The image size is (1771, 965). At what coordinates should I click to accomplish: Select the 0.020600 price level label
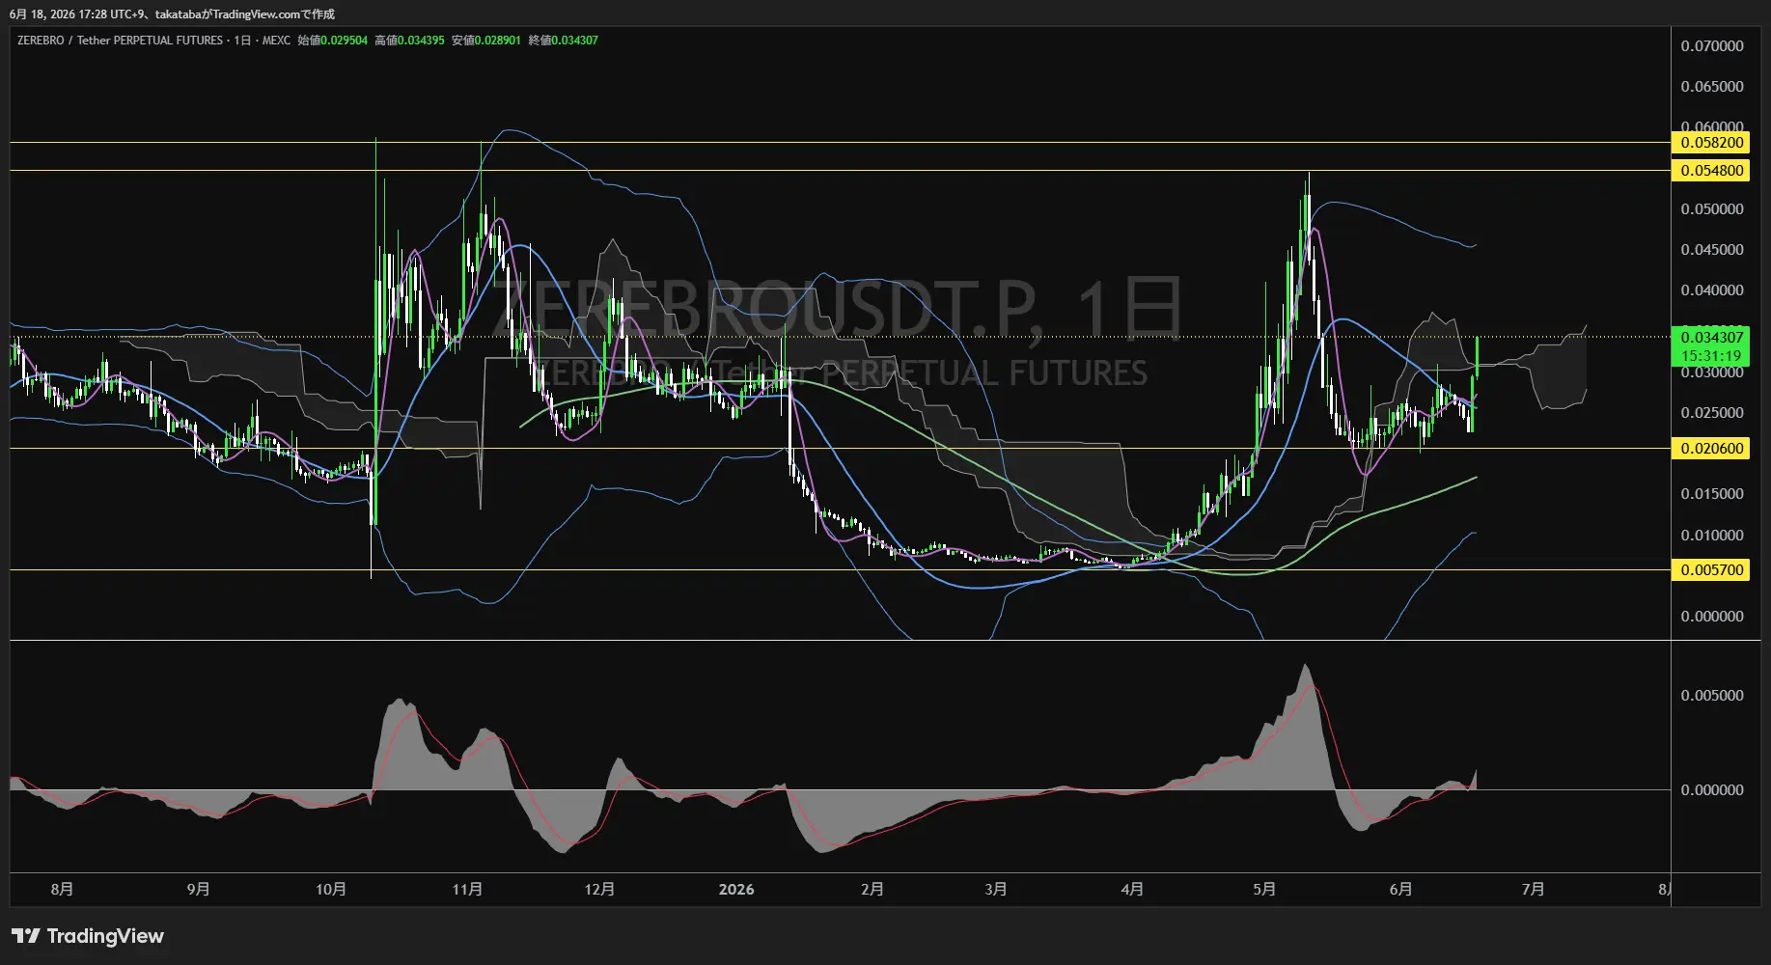(x=1711, y=449)
